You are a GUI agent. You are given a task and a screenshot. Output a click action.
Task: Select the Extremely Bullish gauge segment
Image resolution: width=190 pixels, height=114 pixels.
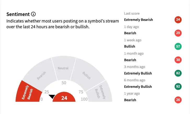99,92
